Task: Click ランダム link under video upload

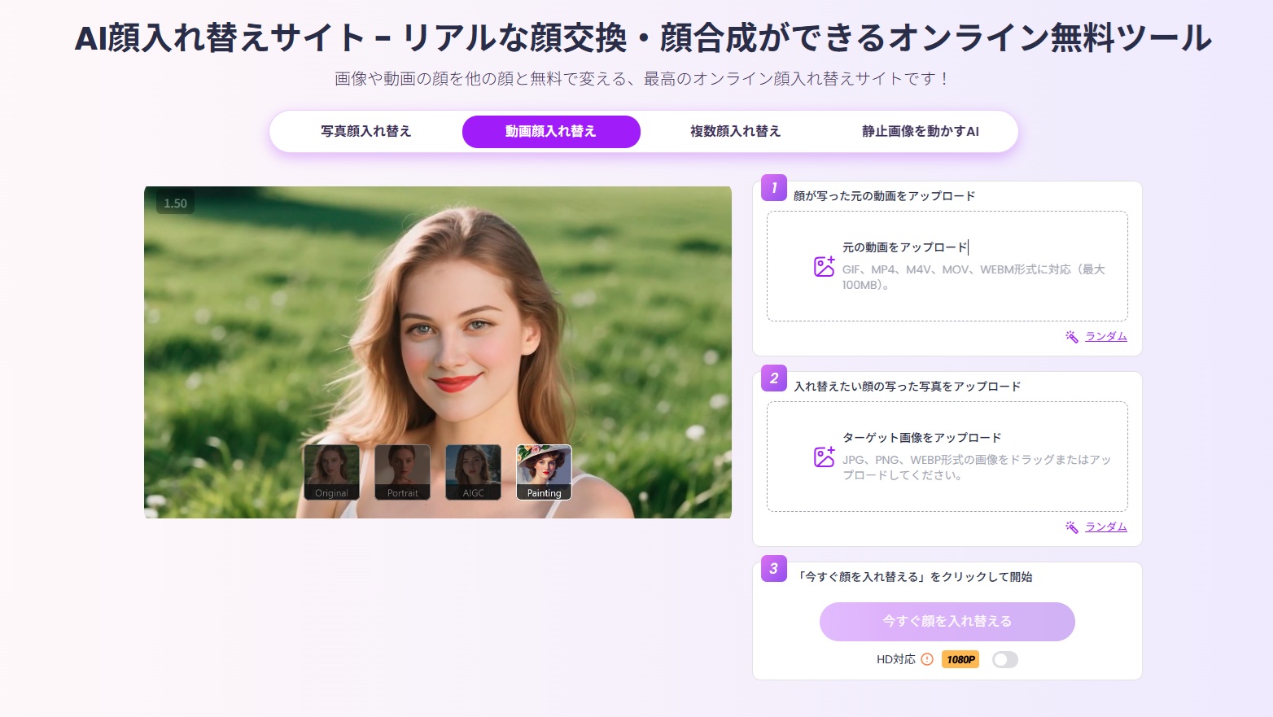Action: tap(1105, 337)
